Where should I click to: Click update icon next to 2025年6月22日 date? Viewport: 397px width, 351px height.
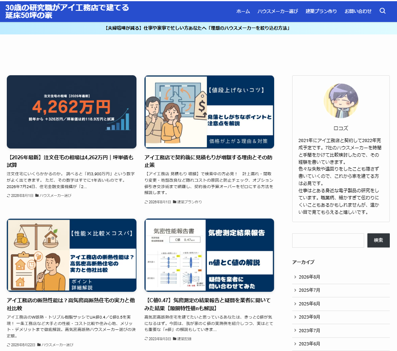pos(8,345)
